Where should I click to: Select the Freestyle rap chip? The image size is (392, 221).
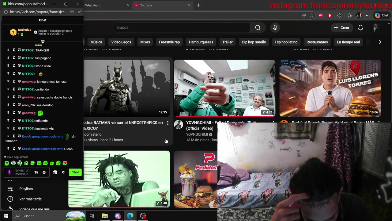click(169, 42)
